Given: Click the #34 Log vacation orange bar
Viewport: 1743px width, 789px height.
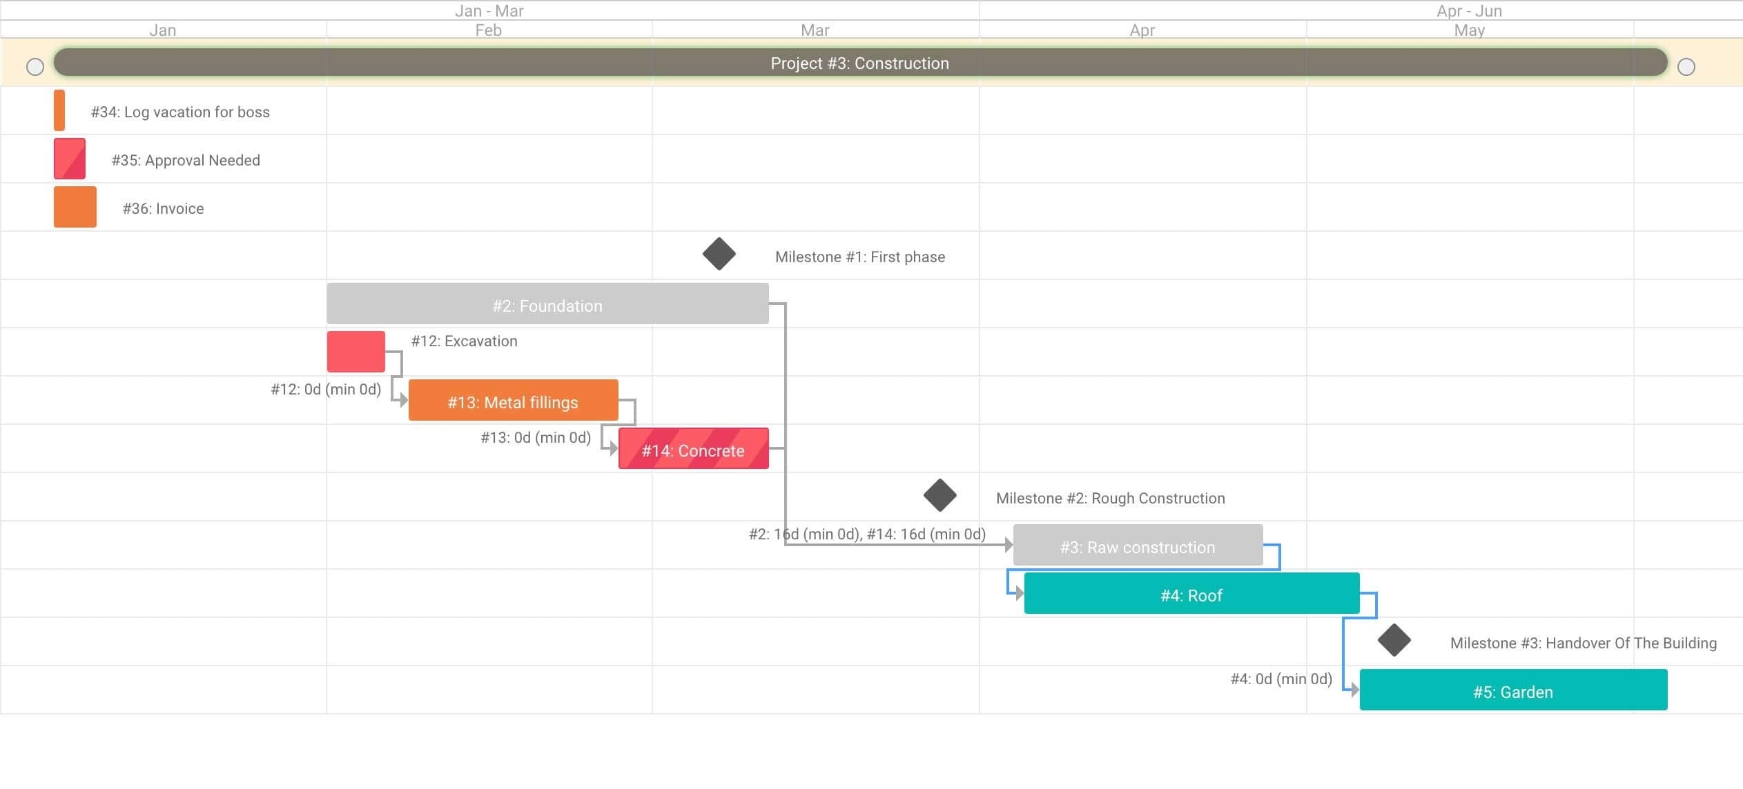Looking at the screenshot, I should click(59, 110).
